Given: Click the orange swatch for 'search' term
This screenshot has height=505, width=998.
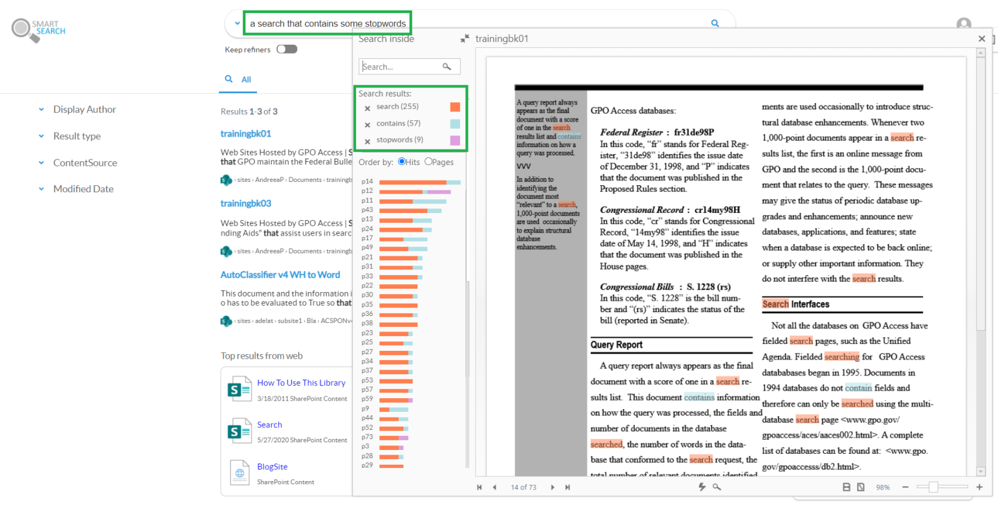Looking at the screenshot, I should [x=455, y=107].
